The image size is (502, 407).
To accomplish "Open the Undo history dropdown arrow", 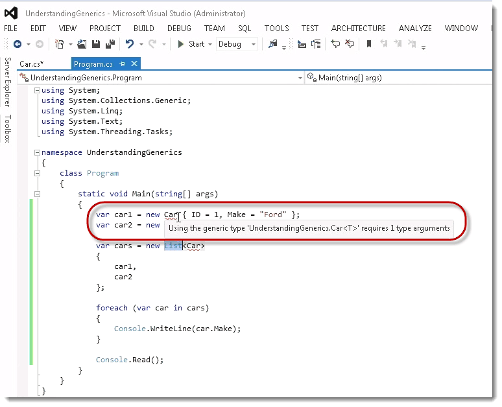I will pos(141,44).
